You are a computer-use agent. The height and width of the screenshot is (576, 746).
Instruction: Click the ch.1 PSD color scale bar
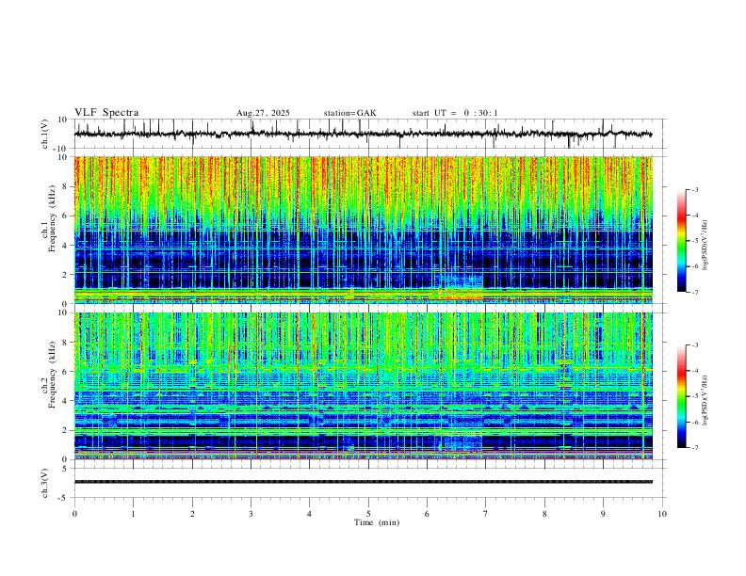click(681, 241)
